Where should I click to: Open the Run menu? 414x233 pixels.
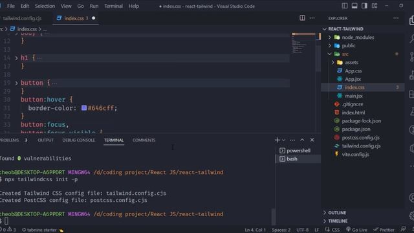point(94,6)
